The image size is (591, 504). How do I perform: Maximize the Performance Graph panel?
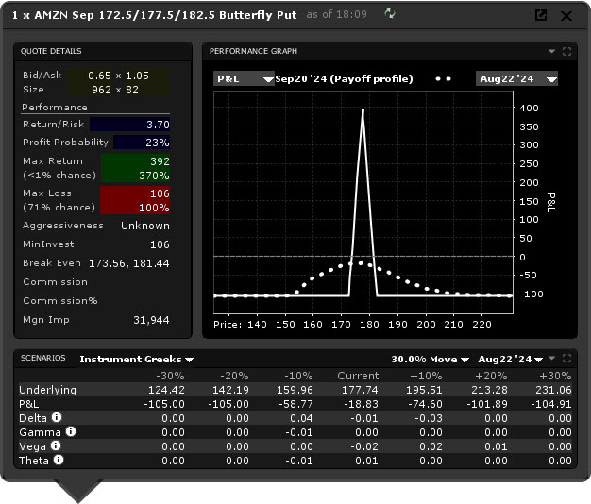pos(566,52)
